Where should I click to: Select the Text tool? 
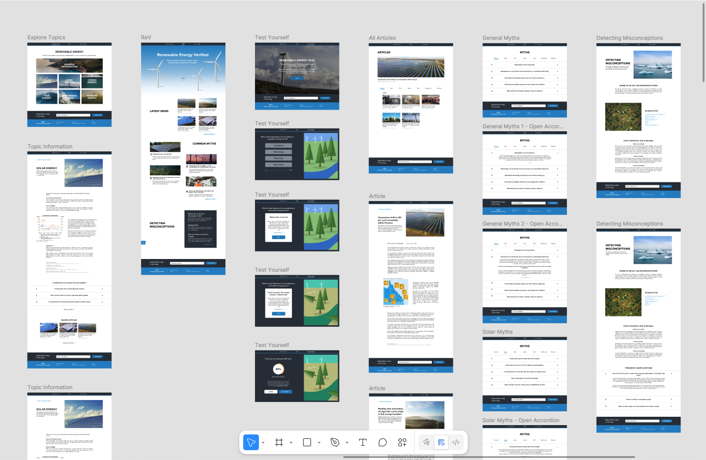click(363, 442)
